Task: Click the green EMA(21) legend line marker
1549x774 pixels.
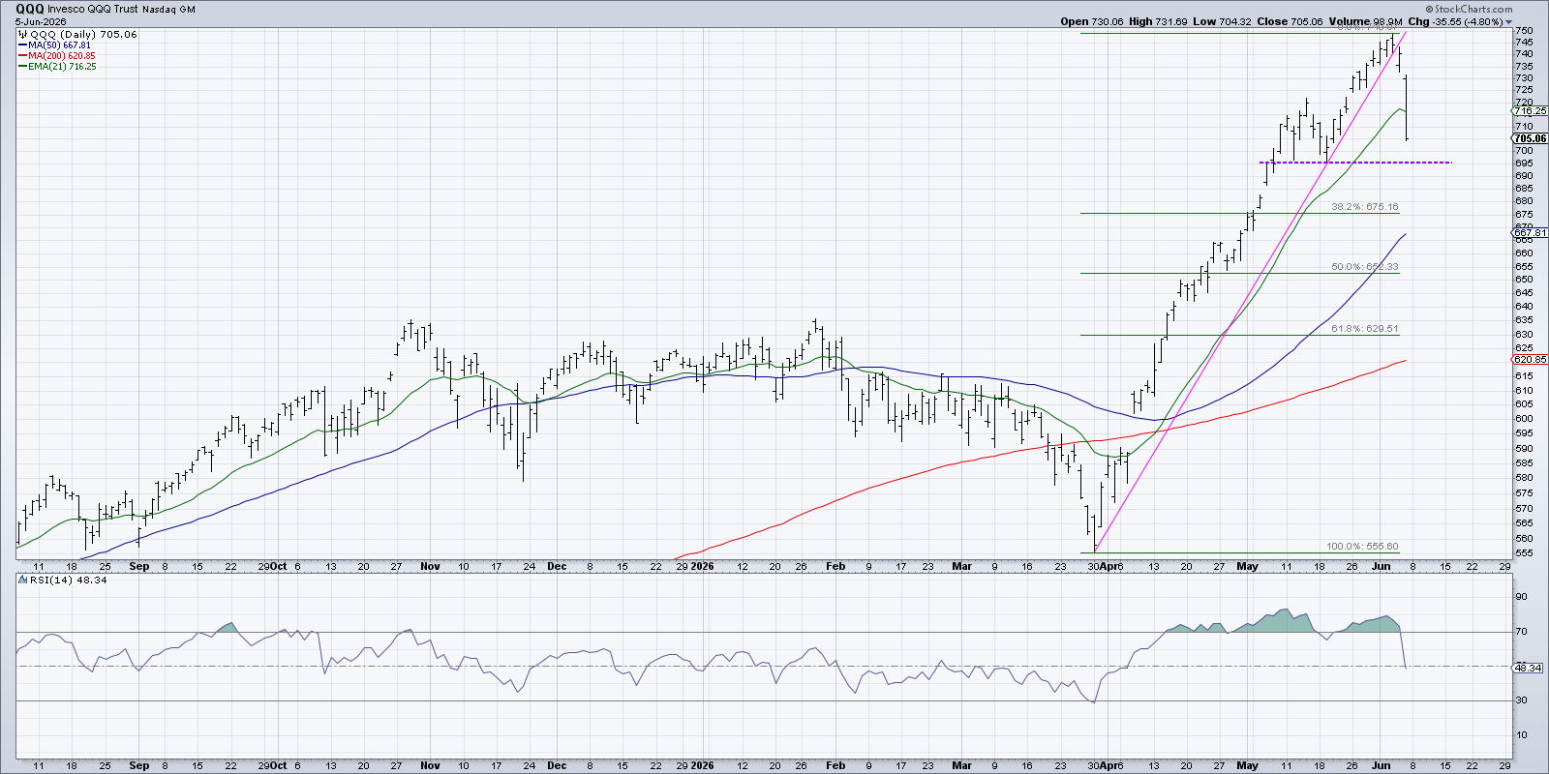Action: (22, 67)
